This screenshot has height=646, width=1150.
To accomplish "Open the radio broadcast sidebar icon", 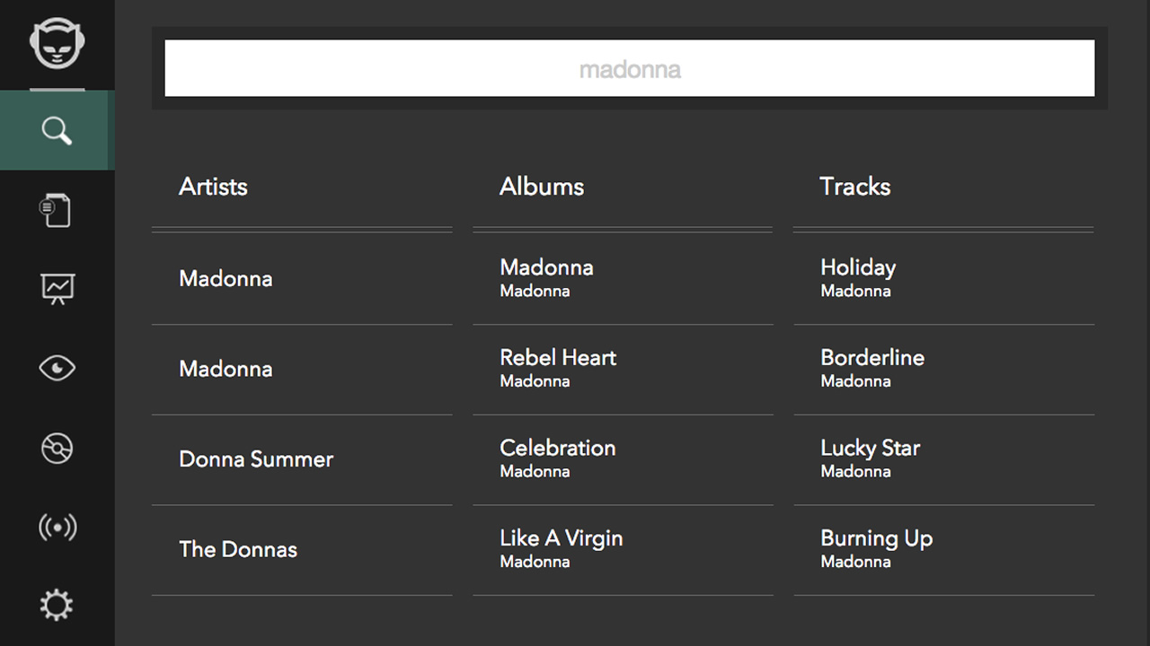I will 57,527.
